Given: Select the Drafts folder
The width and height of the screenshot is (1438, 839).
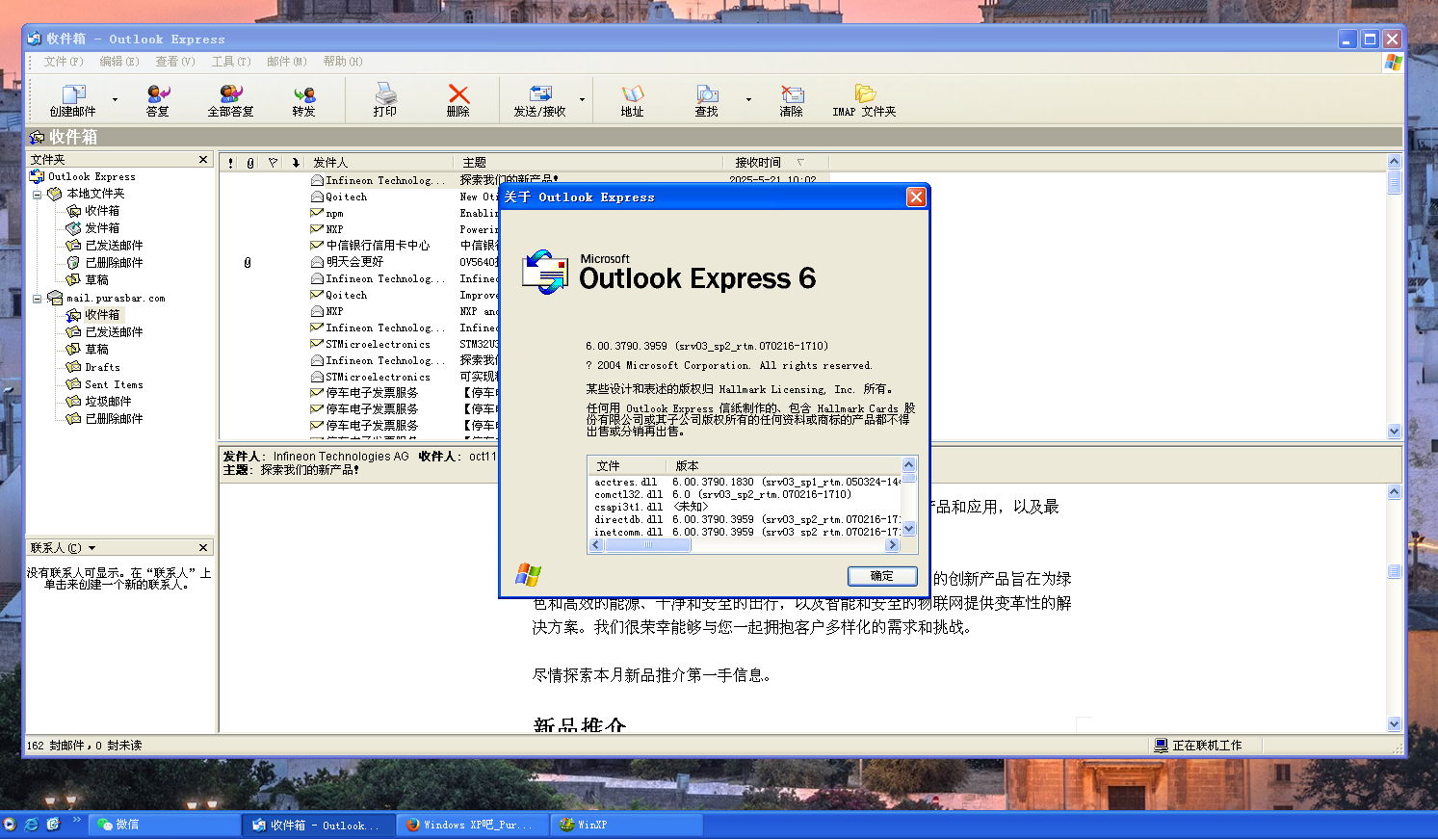Looking at the screenshot, I should click(102, 367).
